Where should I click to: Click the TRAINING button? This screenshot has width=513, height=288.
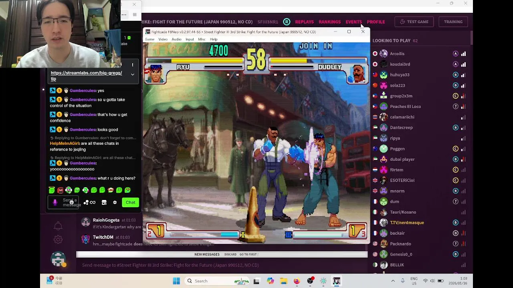point(453,22)
